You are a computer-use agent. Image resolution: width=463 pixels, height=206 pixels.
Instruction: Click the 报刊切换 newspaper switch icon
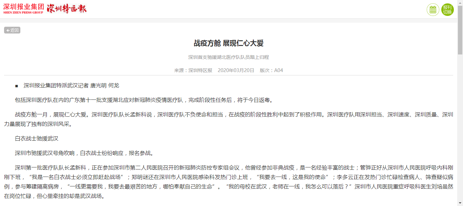447,9
